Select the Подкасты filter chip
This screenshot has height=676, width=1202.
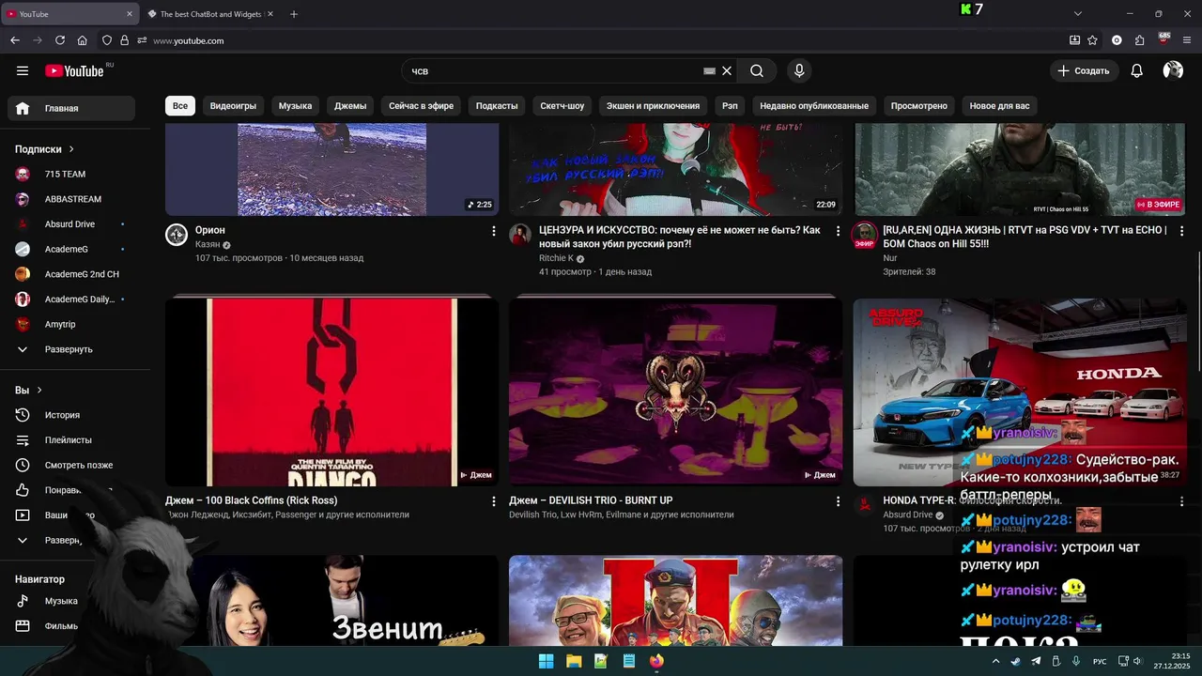[x=497, y=106]
